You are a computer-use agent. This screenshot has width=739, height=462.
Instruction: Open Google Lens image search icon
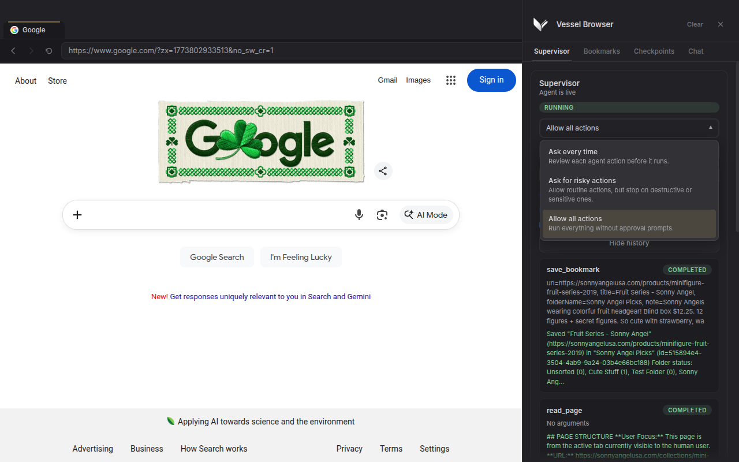[382, 215]
